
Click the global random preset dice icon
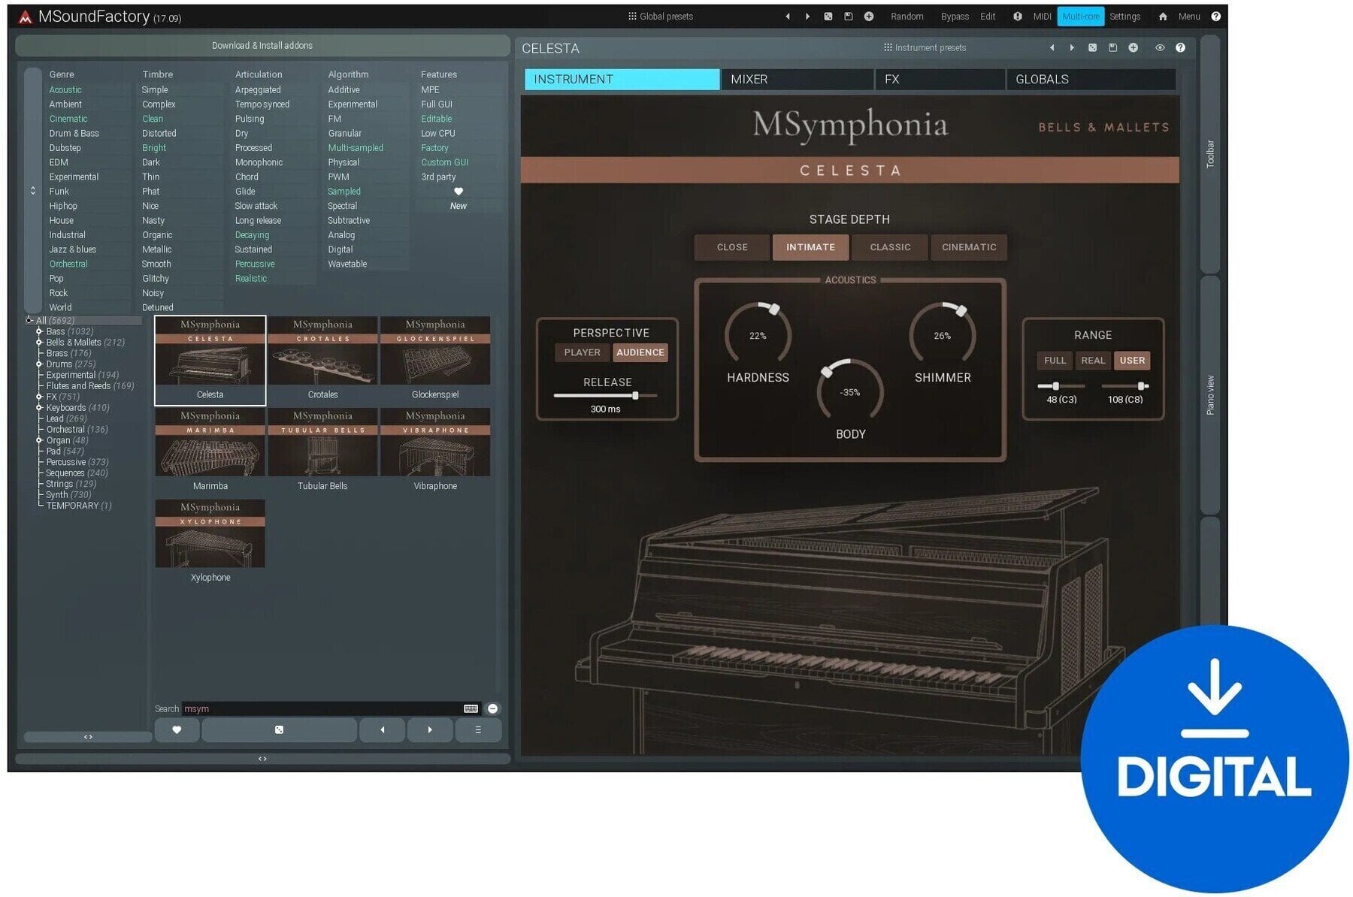tap(828, 17)
